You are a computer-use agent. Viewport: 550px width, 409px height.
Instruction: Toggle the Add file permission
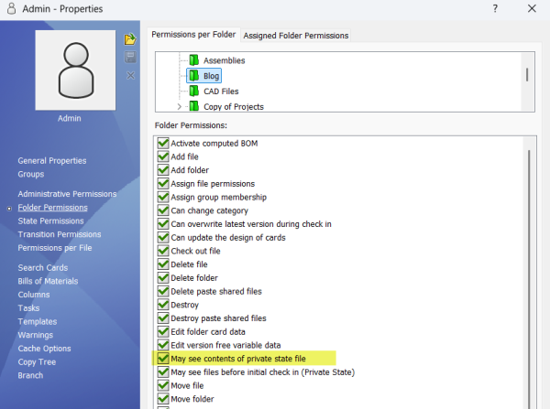pyautogui.click(x=163, y=156)
